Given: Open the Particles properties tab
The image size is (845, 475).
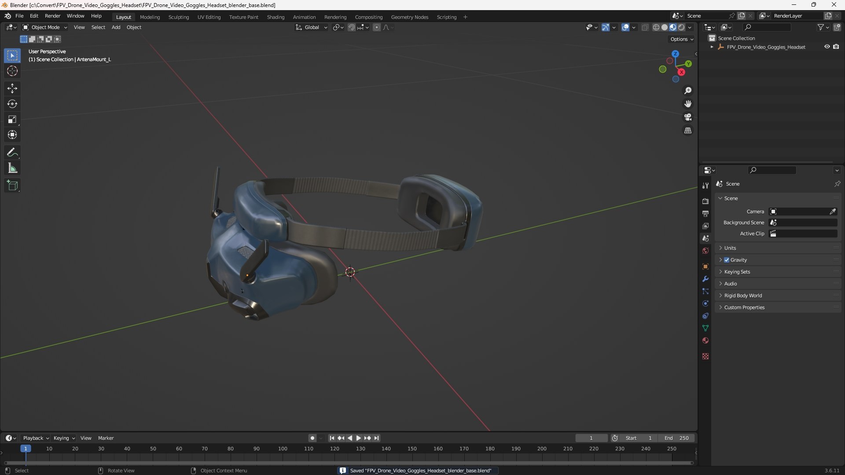Looking at the screenshot, I should tap(705, 291).
